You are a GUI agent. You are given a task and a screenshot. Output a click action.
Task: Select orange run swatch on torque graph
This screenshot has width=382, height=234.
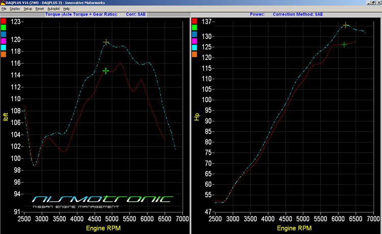(x=4, y=53)
